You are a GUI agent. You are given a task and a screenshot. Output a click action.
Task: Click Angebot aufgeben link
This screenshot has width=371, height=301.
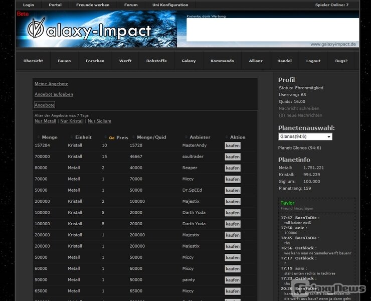point(54,94)
